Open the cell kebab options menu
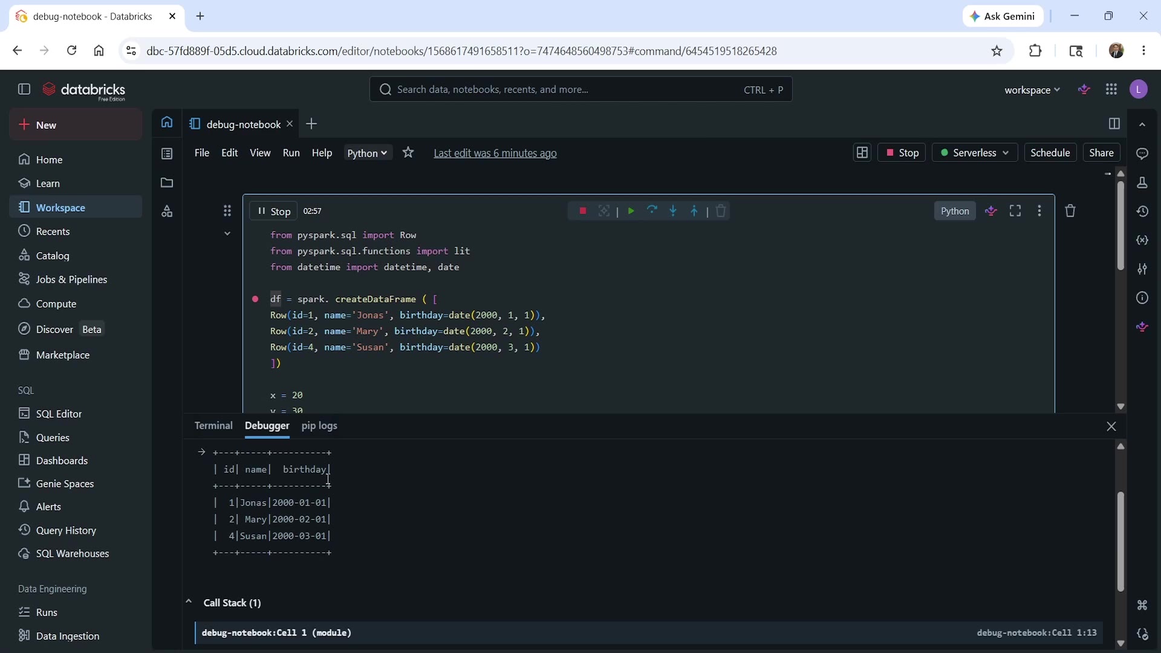 click(x=1039, y=211)
